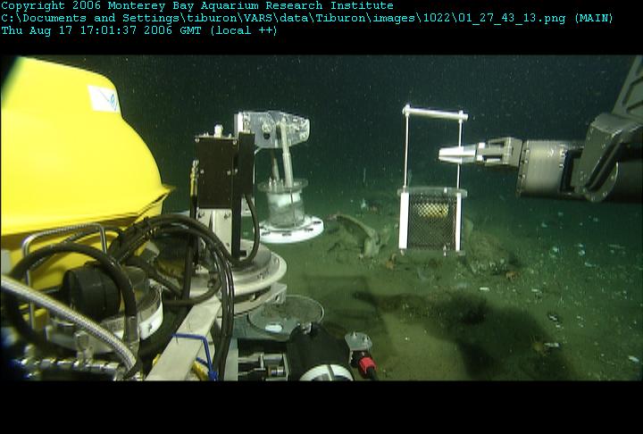This screenshot has width=643, height=434.
Task: Click the debris between chamber and cage
Action: tap(361, 236)
